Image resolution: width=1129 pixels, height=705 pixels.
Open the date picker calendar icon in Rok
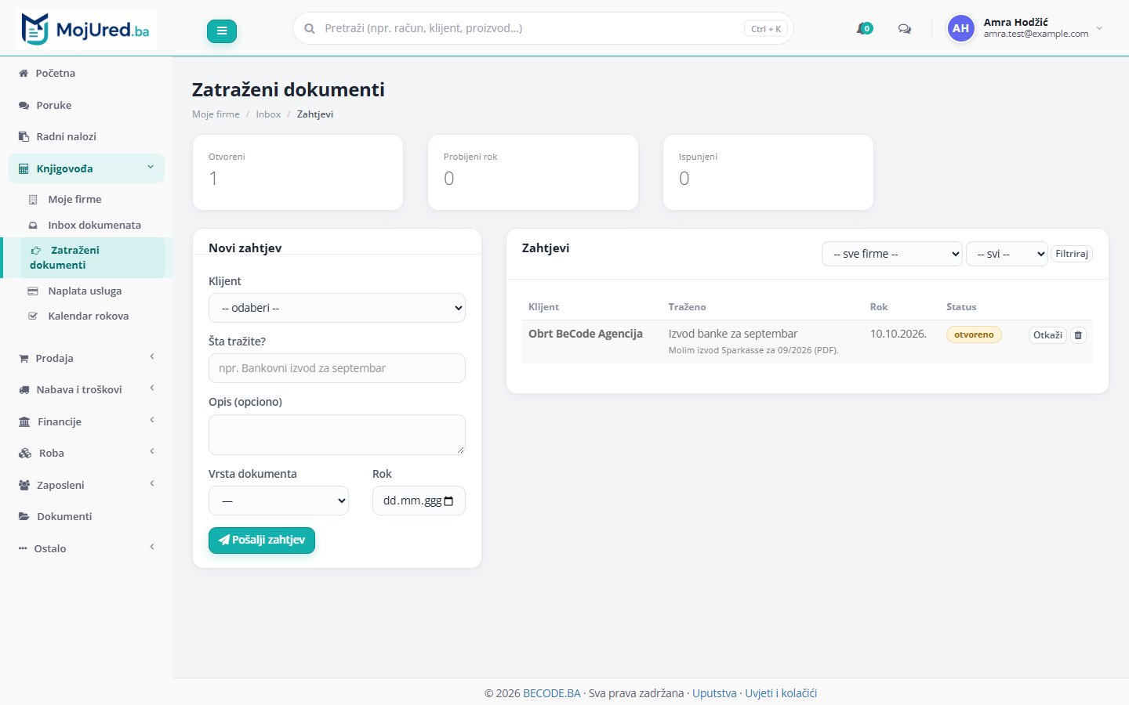pos(448,501)
